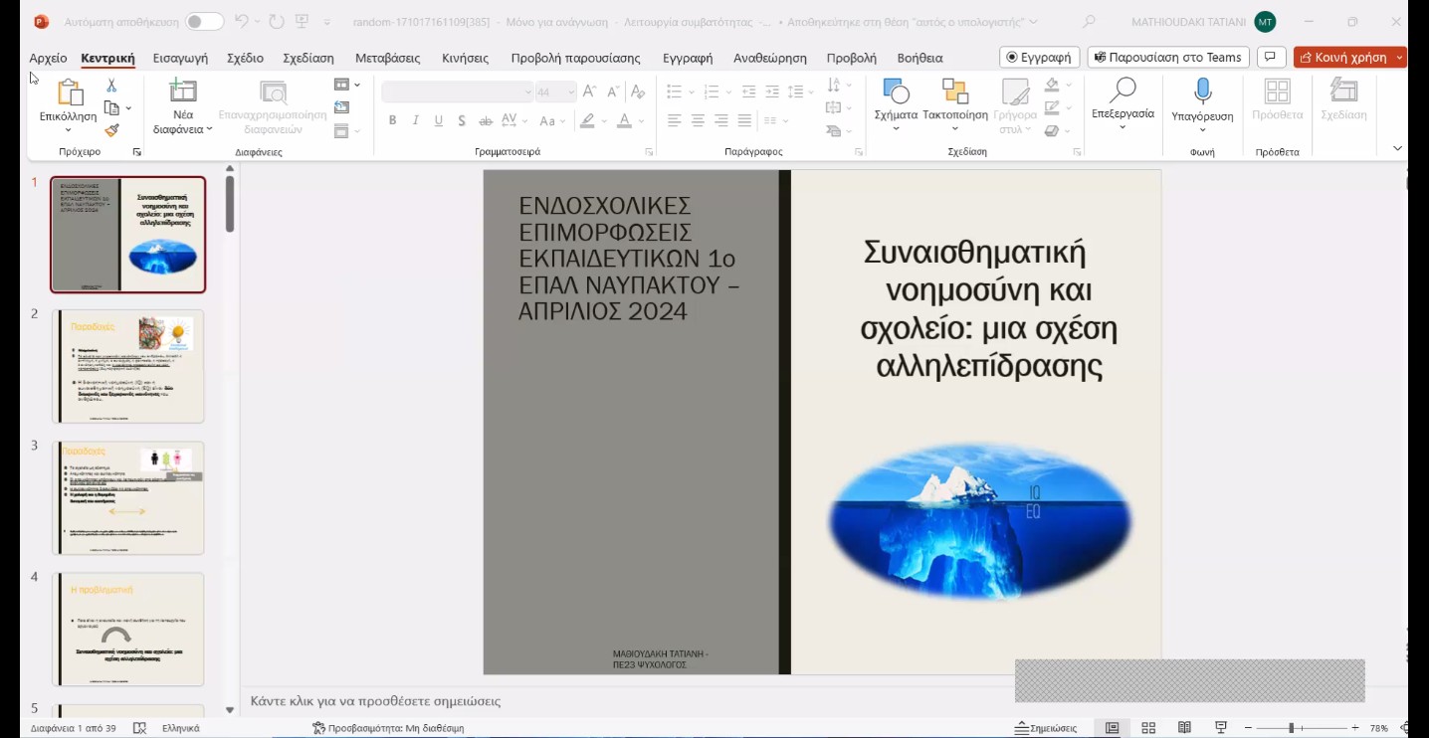This screenshot has width=1429, height=738.
Task: Click the Redo arrow in title bar
Action: (277, 21)
